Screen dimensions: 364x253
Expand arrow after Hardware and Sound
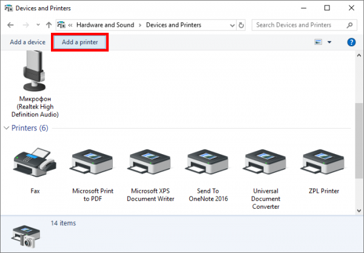coord(140,25)
